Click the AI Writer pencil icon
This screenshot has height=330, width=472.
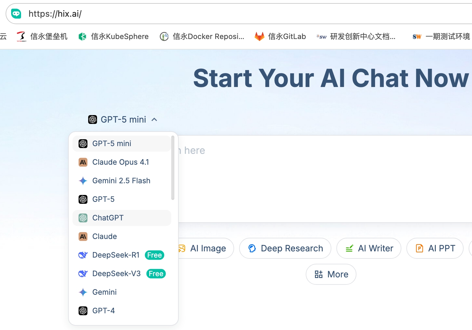click(x=349, y=248)
